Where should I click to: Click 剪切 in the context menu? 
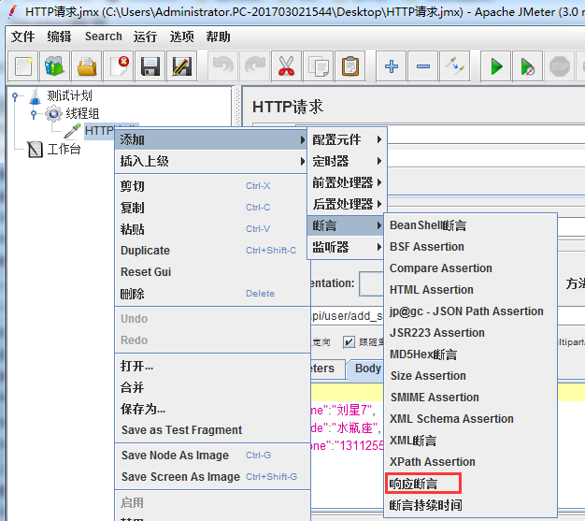coord(212,186)
